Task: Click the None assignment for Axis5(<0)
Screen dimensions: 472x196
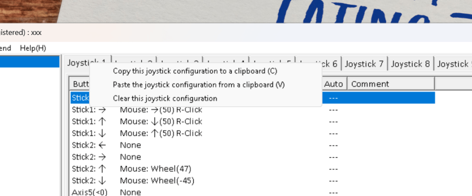Action: point(130,192)
